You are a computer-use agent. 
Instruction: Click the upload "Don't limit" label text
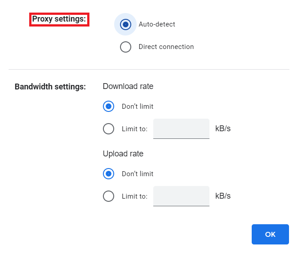pyautogui.click(x=138, y=174)
